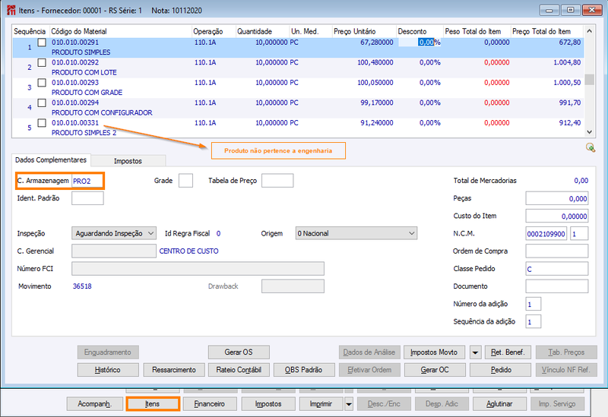The image size is (608, 417).
Task: Expand the Inspeção dropdown
Action: pyautogui.click(x=150, y=233)
